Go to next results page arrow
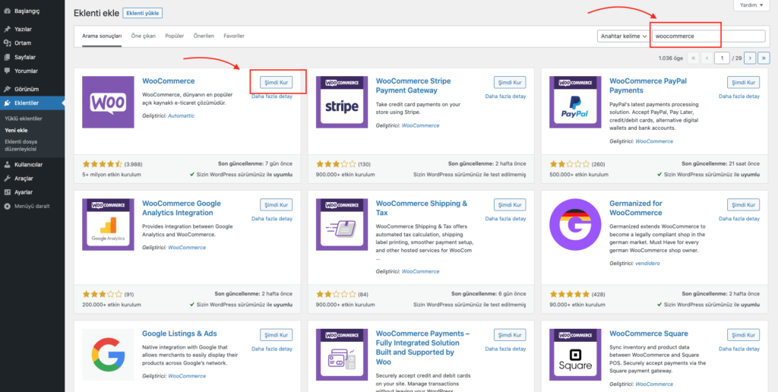This screenshot has width=778, height=392. point(750,58)
